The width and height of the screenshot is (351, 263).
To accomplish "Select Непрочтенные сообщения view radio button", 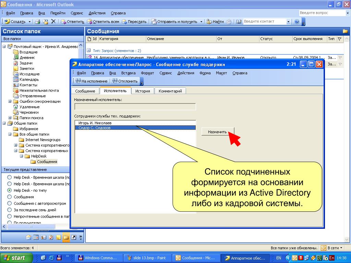I will pos(9,216).
